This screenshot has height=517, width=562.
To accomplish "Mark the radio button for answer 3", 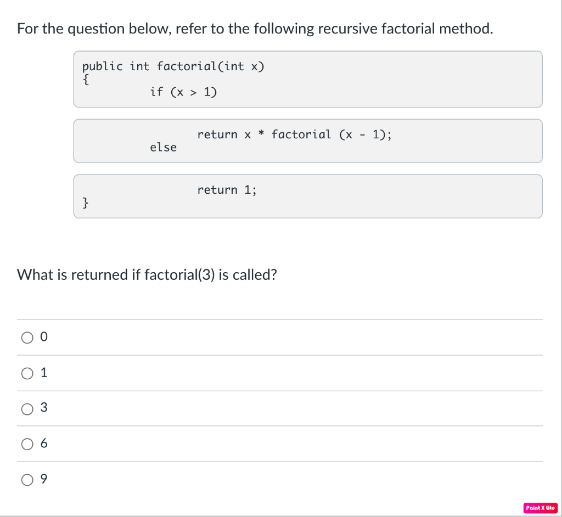I will pos(27,409).
